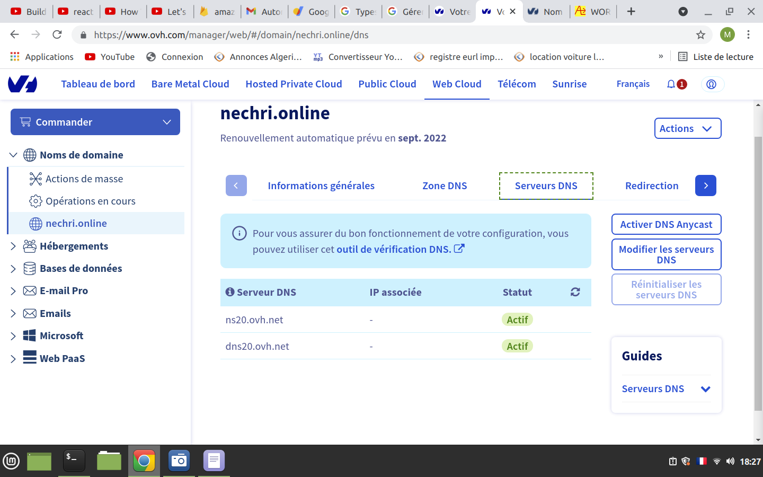763x477 pixels.
Task: Click Modifier les serveurs DNS button
Action: pos(666,255)
